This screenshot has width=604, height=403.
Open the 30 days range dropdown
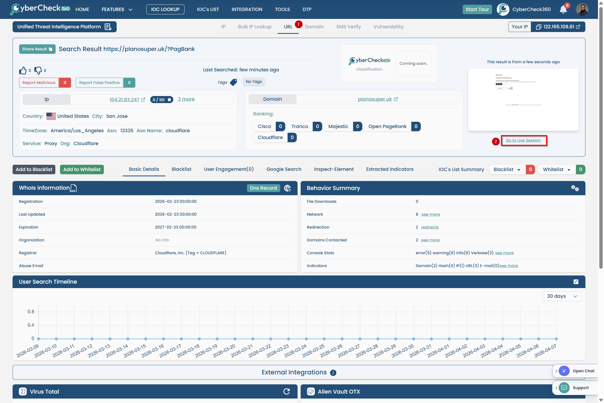562,296
